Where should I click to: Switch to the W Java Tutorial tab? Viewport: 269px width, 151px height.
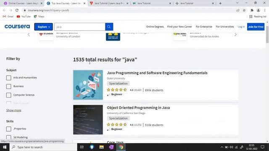(152, 3)
